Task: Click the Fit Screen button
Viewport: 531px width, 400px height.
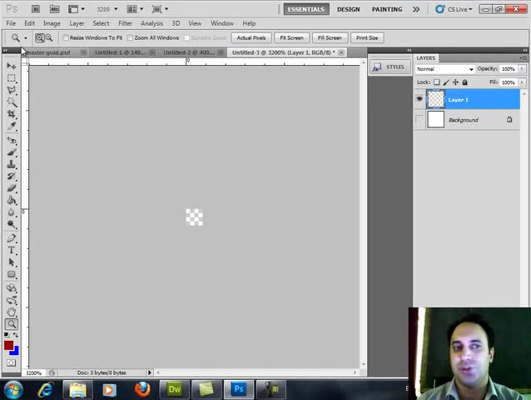Action: 291,38
